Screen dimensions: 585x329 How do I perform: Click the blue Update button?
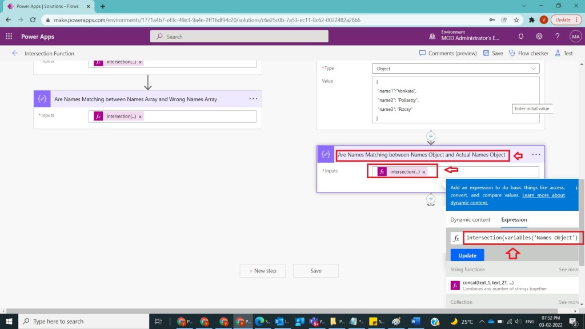click(467, 255)
